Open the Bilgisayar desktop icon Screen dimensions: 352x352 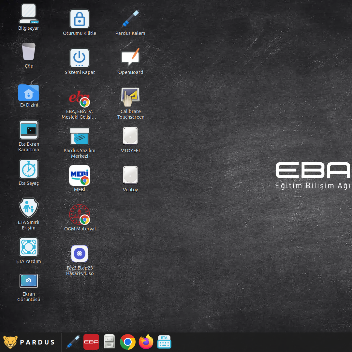point(29,14)
